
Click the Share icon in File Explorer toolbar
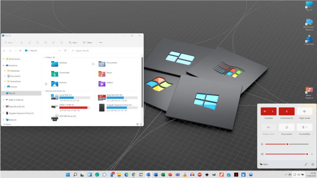(54, 43)
